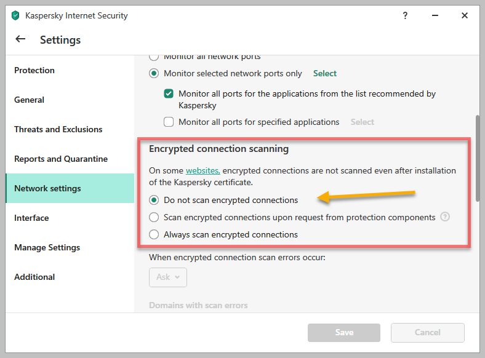485x358 pixels.
Task: Choose Always scan encrypted connections option
Action: click(154, 234)
